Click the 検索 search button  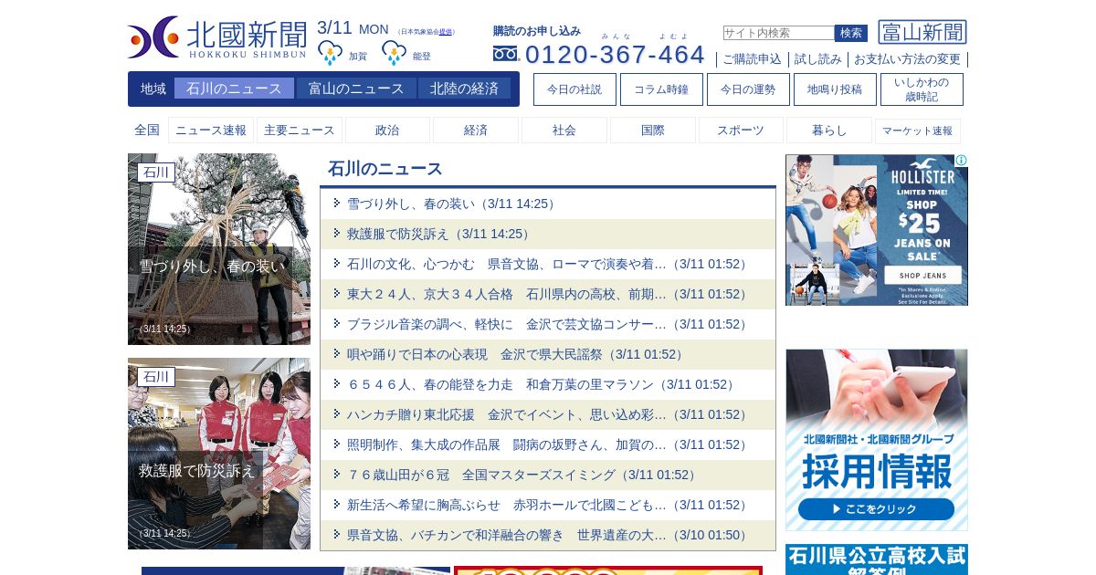(x=851, y=33)
